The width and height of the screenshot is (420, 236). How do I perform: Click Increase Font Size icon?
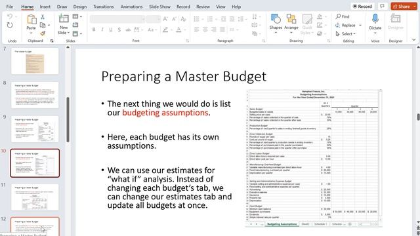[165, 19]
